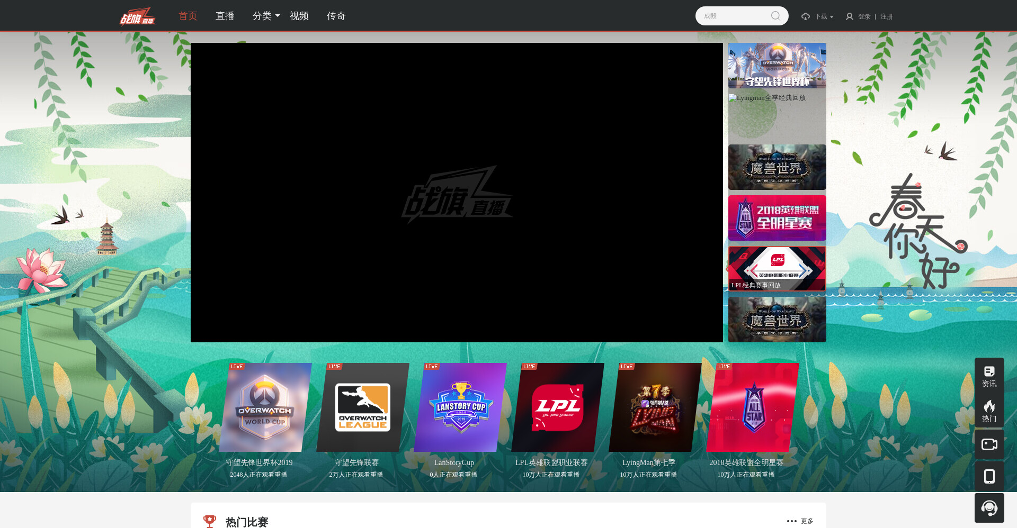Click the 资讯 news floating icon
This screenshot has height=528, width=1017.
point(989,376)
